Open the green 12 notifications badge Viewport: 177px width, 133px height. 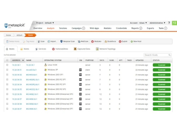point(175,23)
